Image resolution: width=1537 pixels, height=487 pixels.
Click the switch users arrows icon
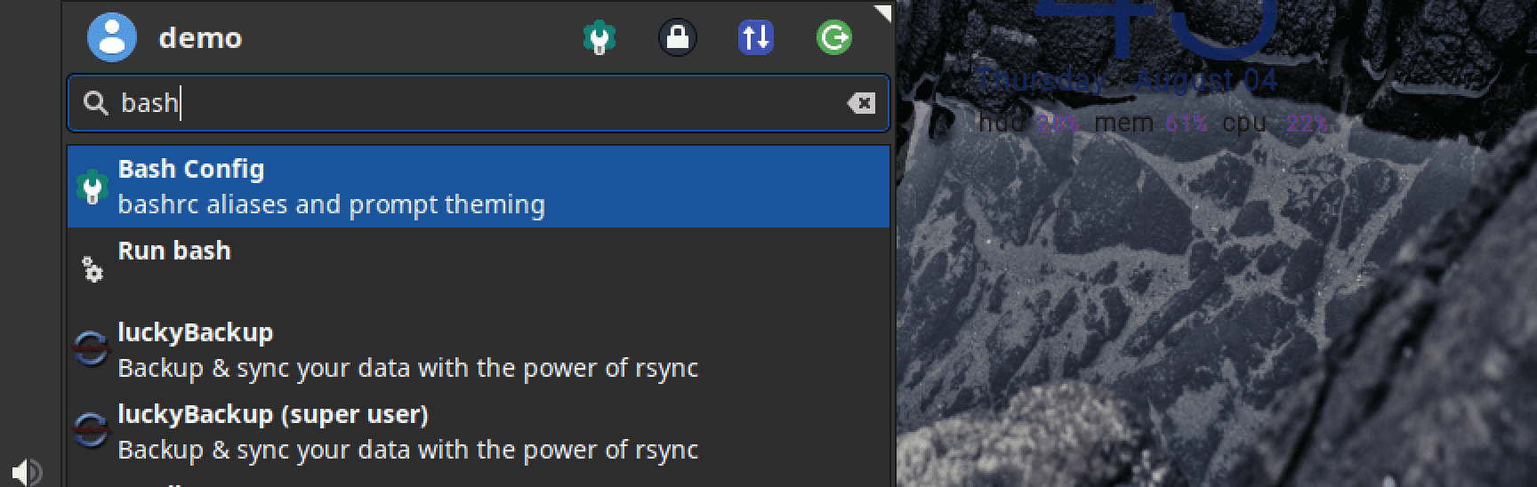click(756, 37)
